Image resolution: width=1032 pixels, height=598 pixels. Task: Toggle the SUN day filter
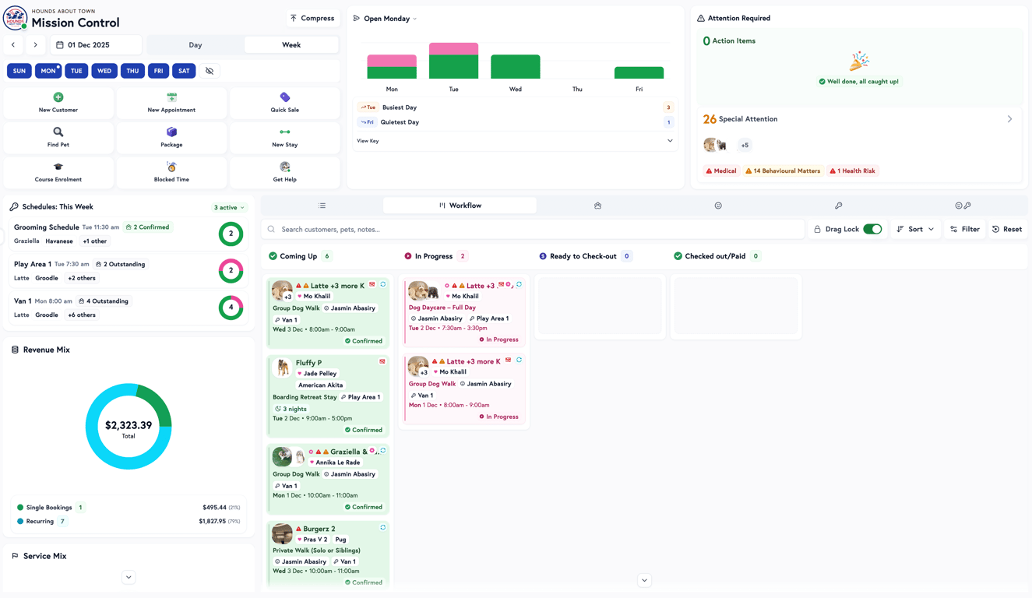tap(19, 71)
